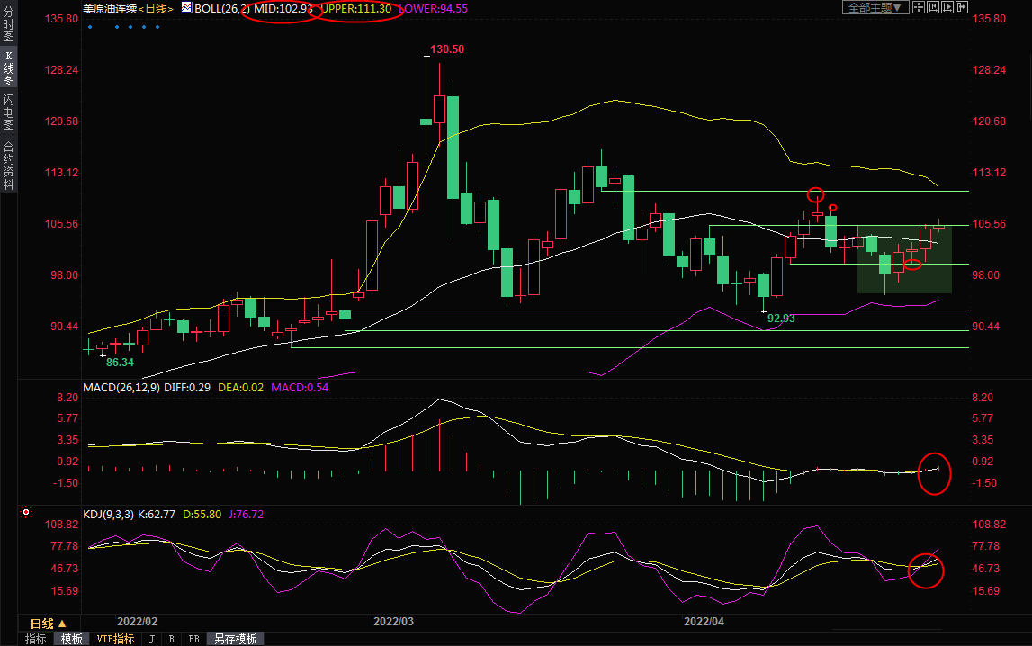Image resolution: width=1032 pixels, height=646 pixels.
Task: Click the vertical range measure icon
Action: [x=933, y=7]
